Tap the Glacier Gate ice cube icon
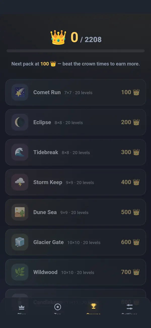Image resolution: width=151 pixels, height=328 pixels. pos(20,242)
